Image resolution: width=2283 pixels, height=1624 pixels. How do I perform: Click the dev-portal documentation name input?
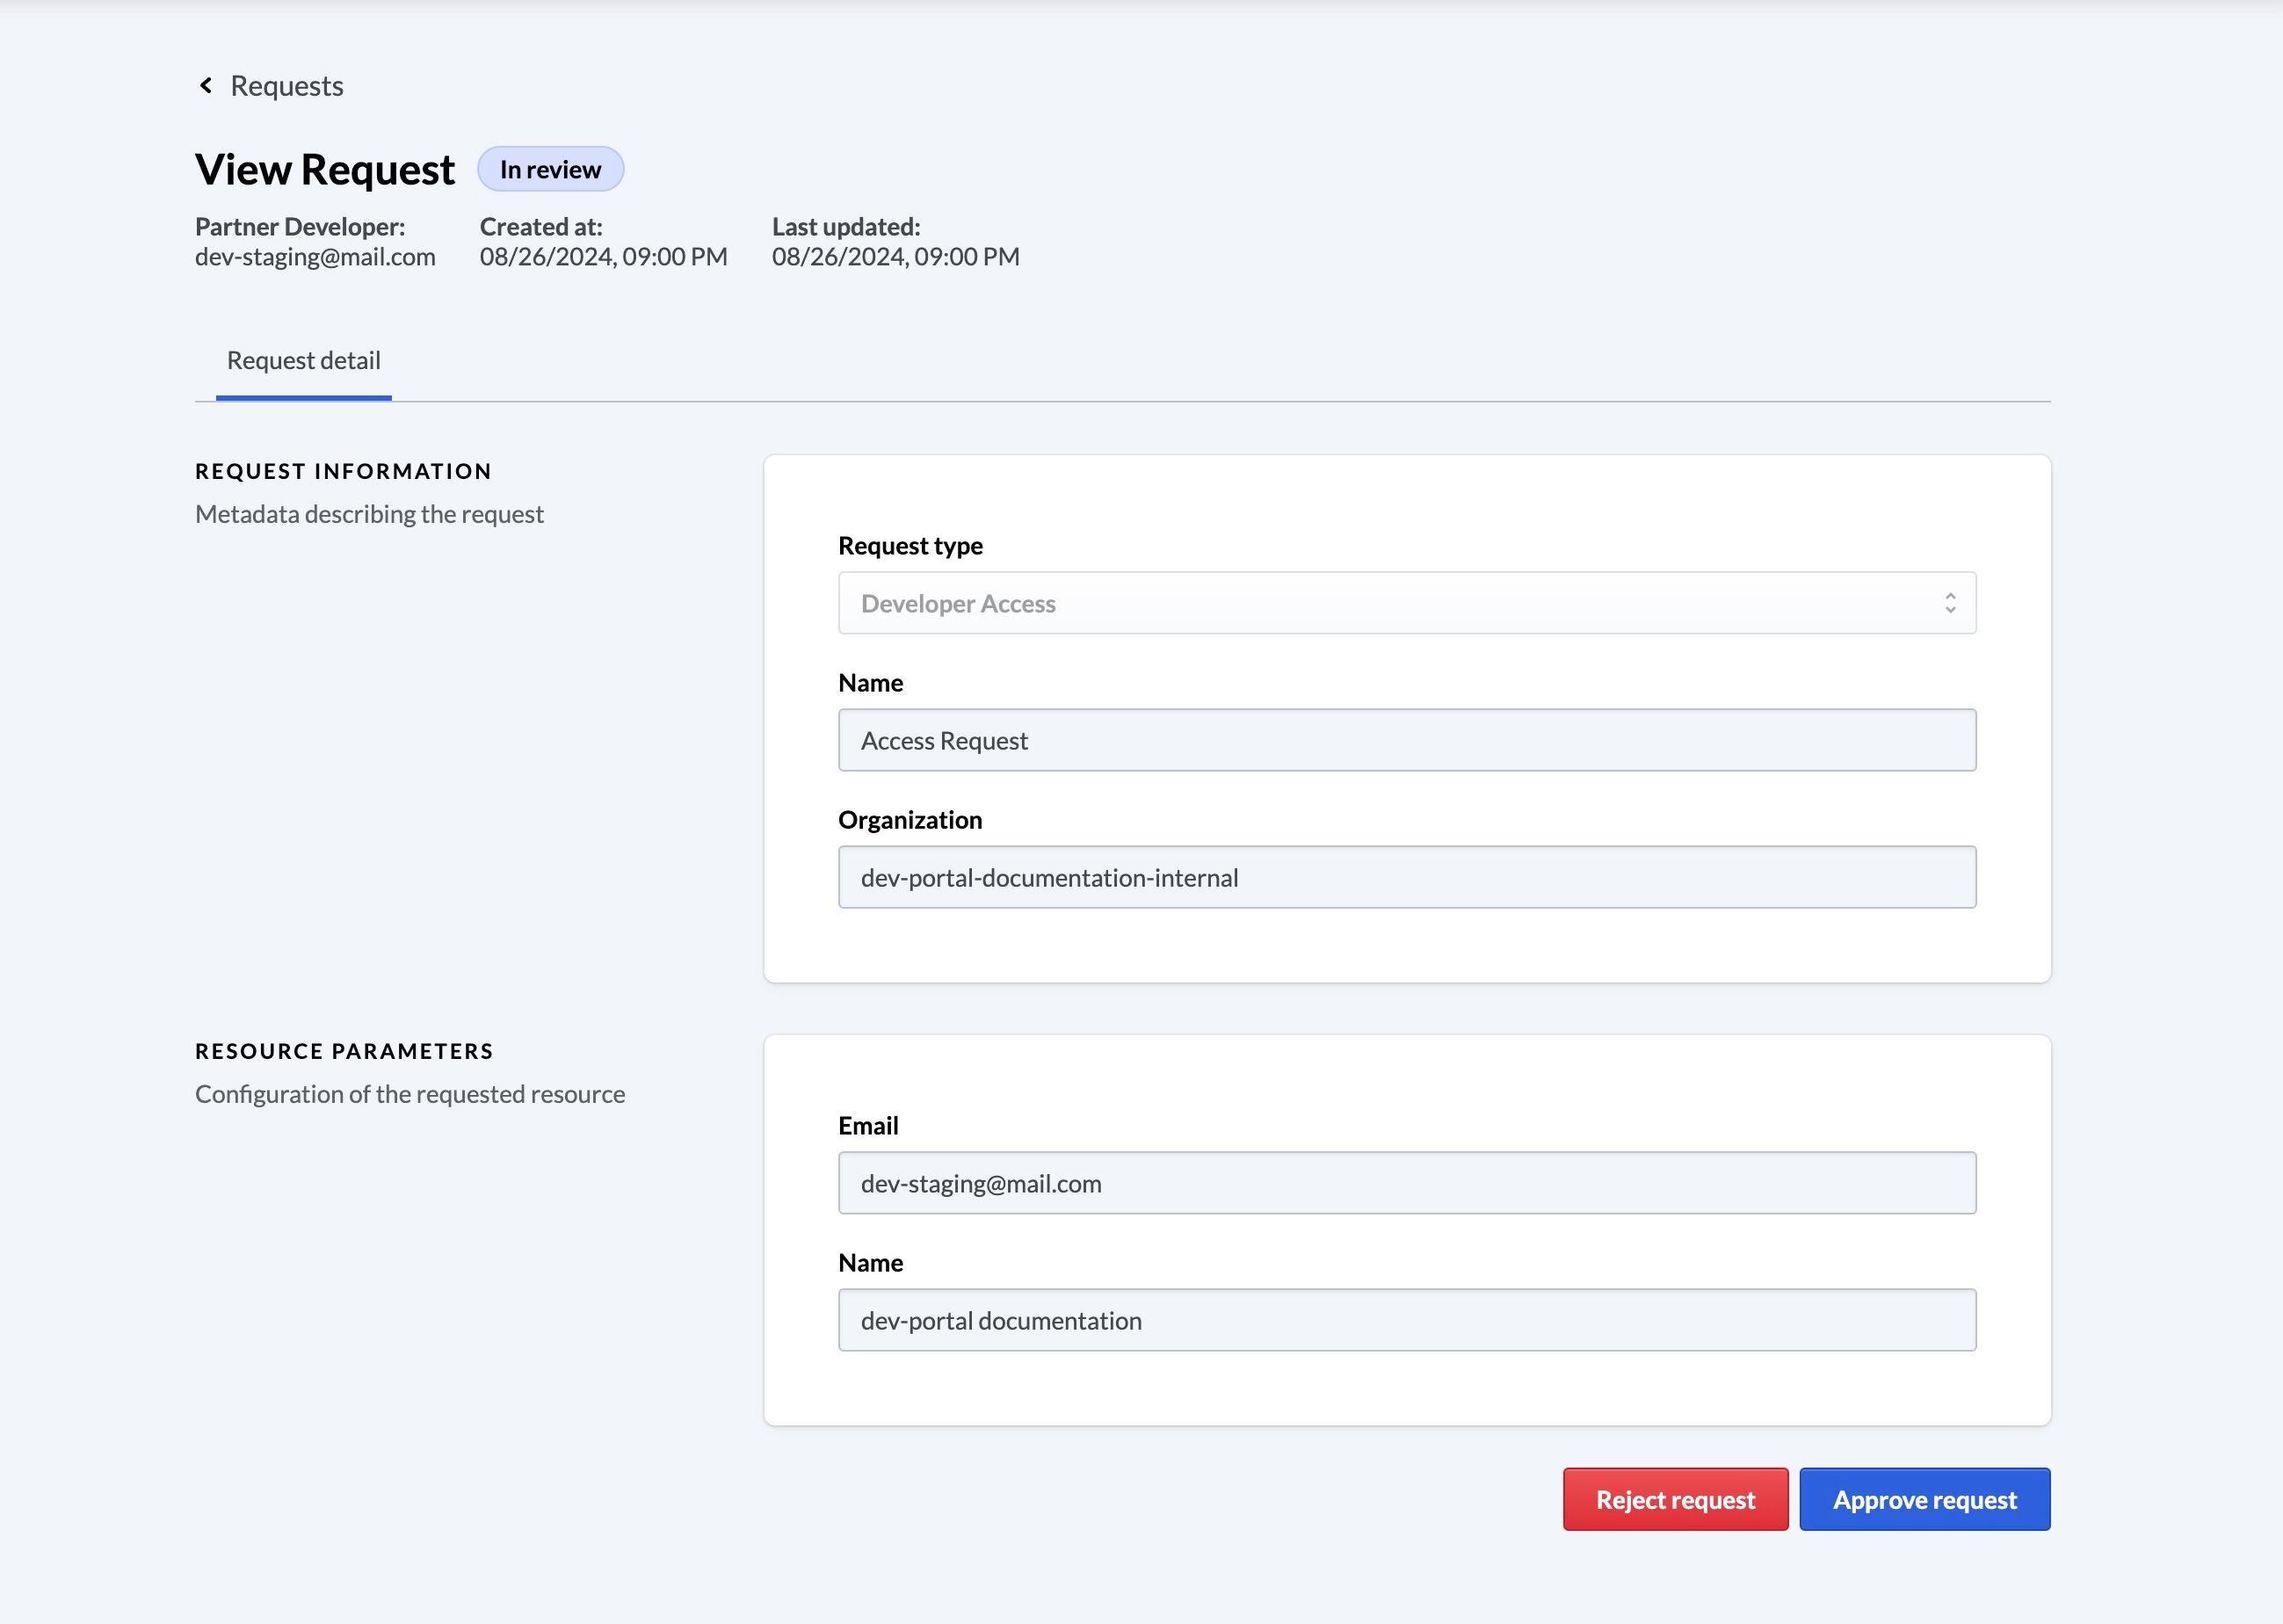1405,1320
